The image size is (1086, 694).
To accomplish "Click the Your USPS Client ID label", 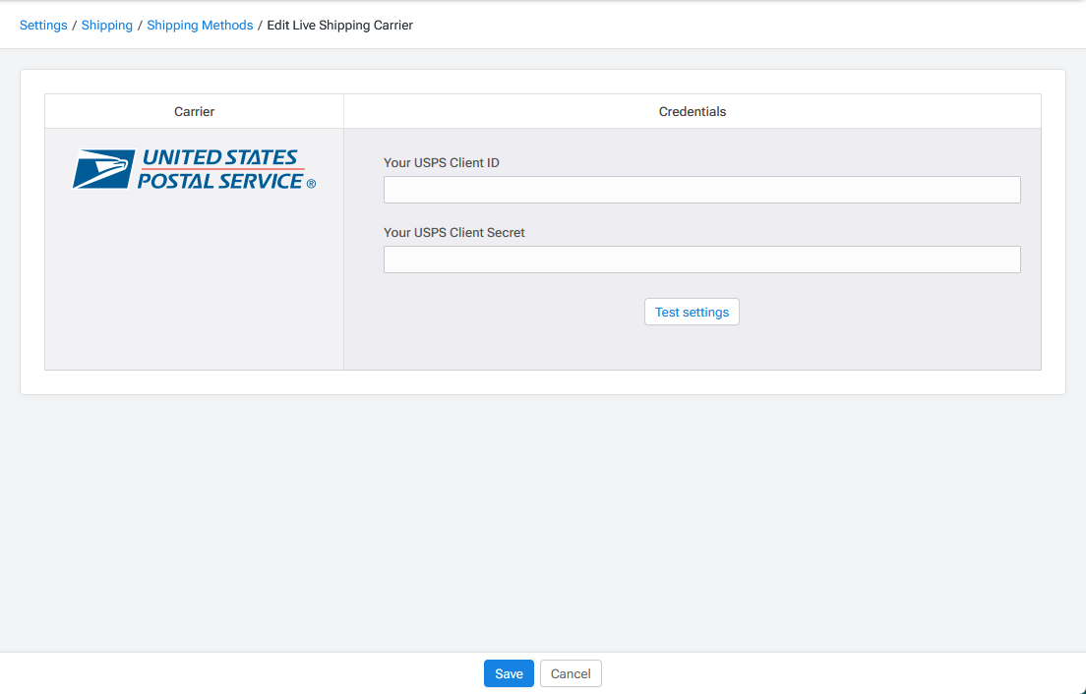I will (441, 162).
